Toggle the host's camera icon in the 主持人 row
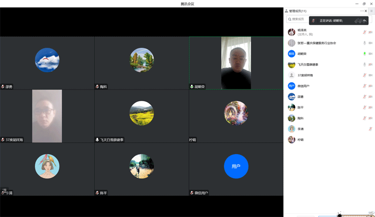Screen dimensions: 375x217 tap(370, 32)
